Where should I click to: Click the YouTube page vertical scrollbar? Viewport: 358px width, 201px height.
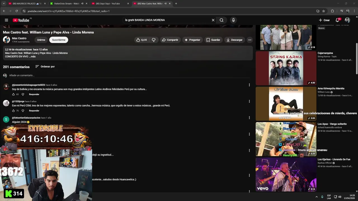coord(356,59)
